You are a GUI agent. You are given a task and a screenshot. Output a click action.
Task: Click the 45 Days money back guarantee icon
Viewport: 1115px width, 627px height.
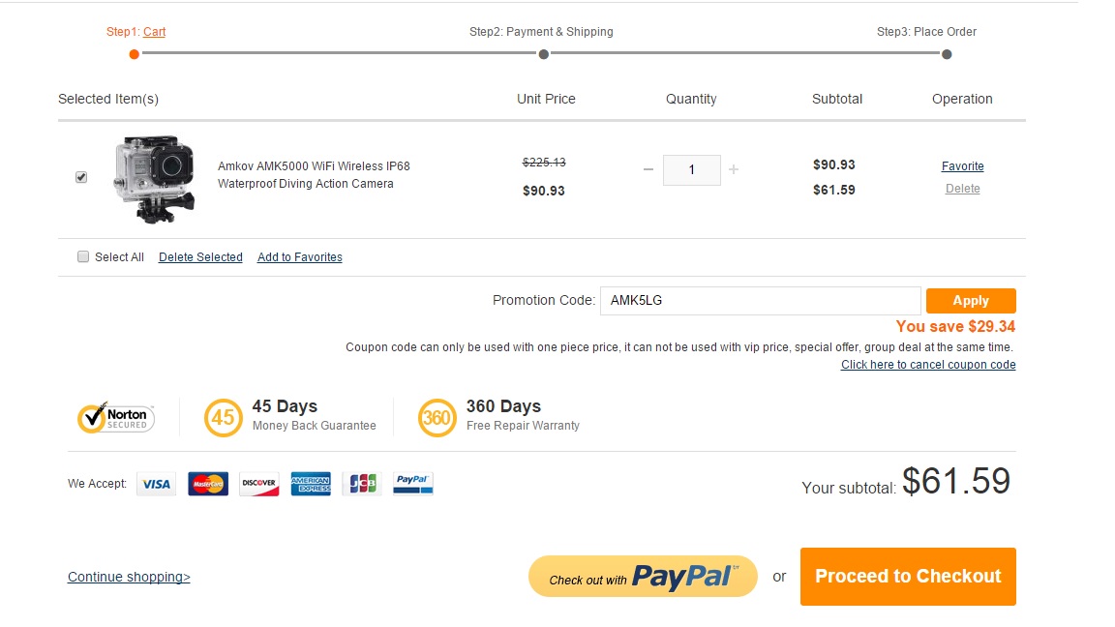coord(223,418)
